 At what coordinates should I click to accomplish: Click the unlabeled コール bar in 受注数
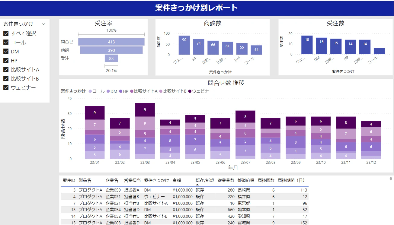coord(380,51)
